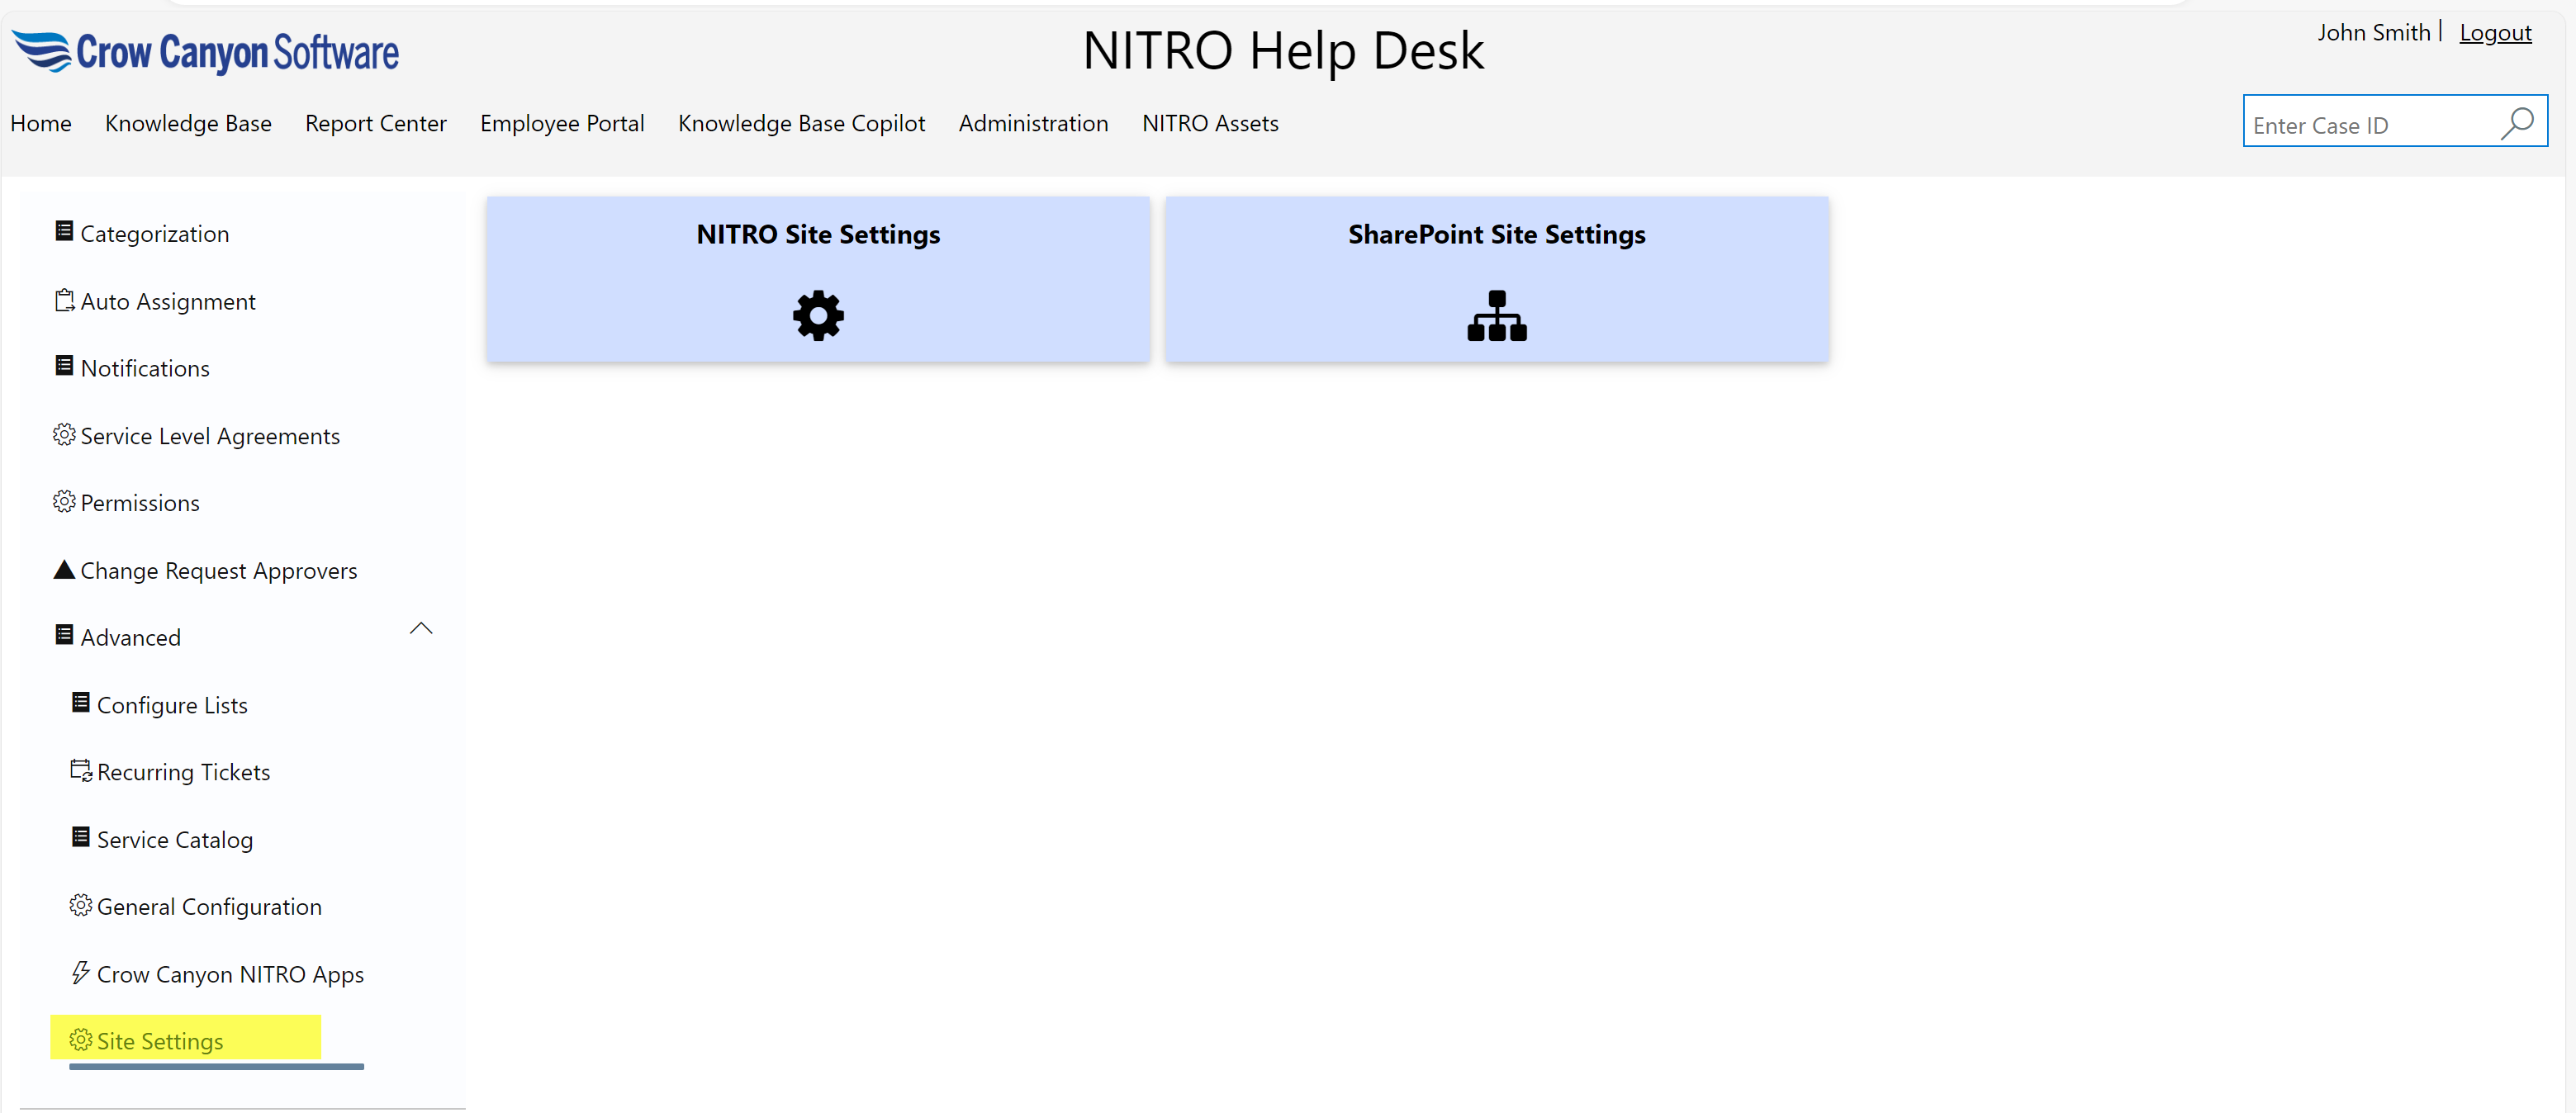Select highlighted Site Settings sidebar item

[x=160, y=1041]
